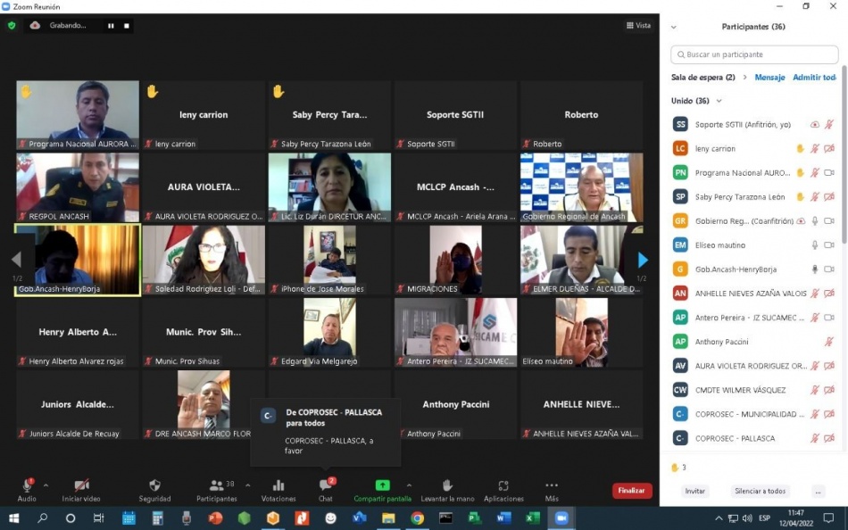Viewport: 848px width, 530px height.
Task: Click the Buscar un participante search field
Action: pyautogui.click(x=754, y=54)
